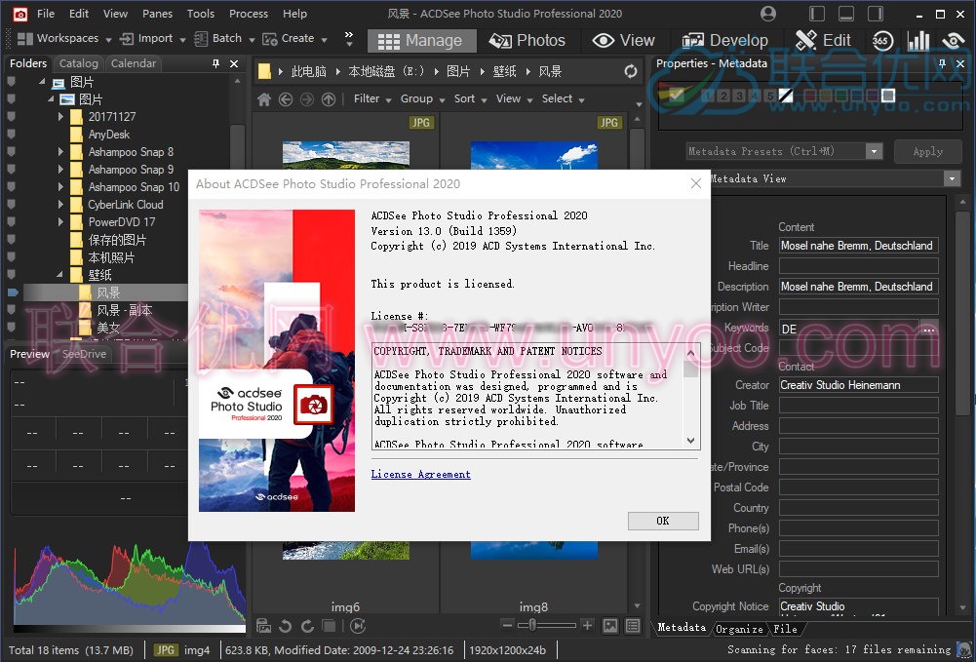Open the License Agreement link
This screenshot has height=662, width=976.
(421, 474)
